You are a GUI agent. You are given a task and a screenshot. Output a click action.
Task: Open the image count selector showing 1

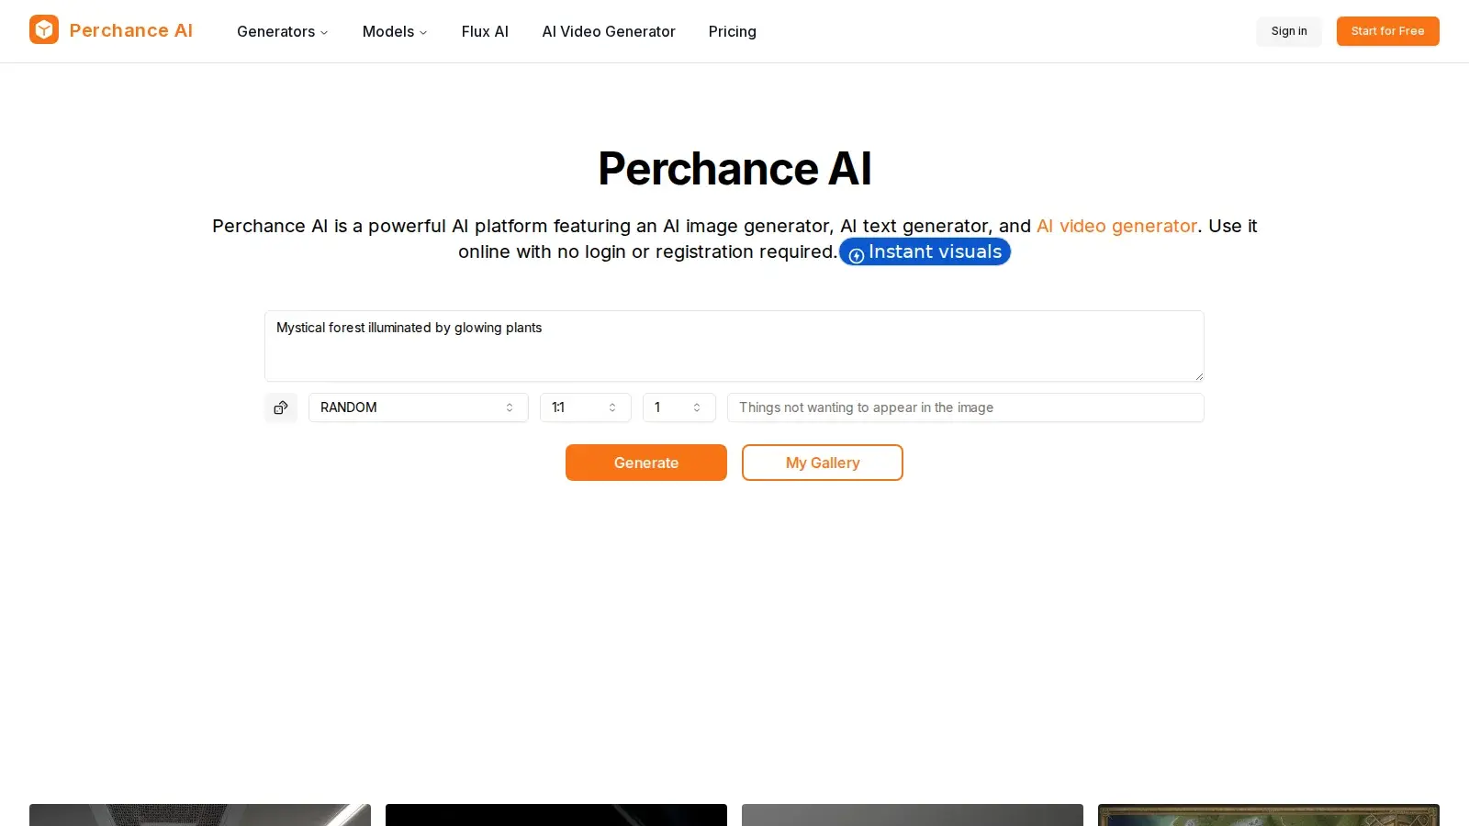(x=678, y=407)
